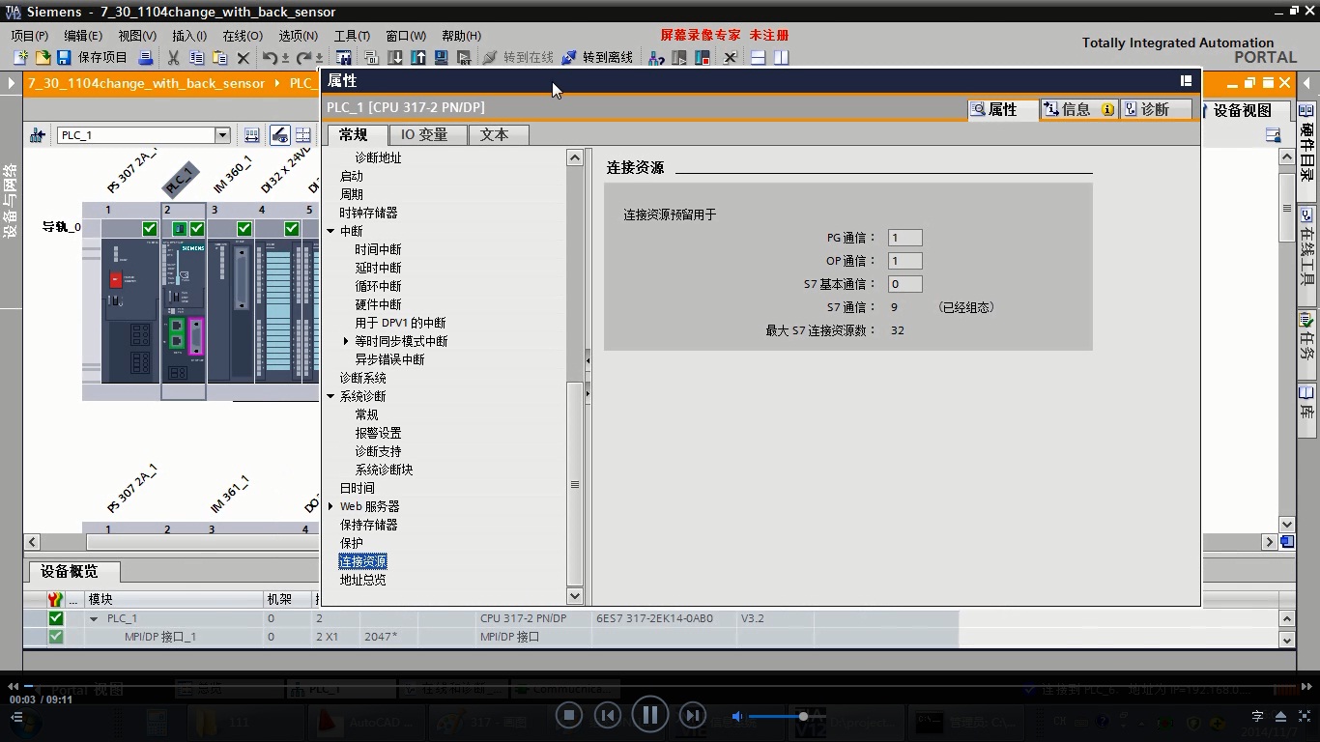
Task: Cut selection with the scissors icon
Action: coord(174,58)
